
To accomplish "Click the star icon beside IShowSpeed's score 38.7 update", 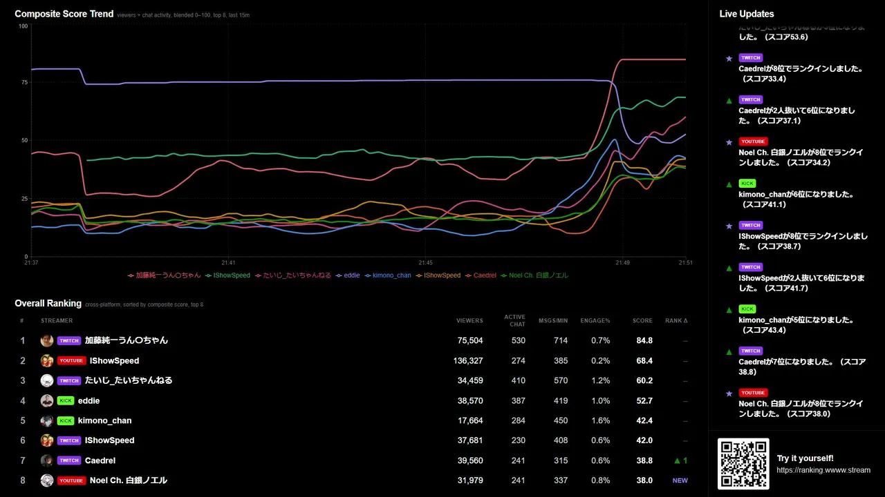I will coord(729,226).
